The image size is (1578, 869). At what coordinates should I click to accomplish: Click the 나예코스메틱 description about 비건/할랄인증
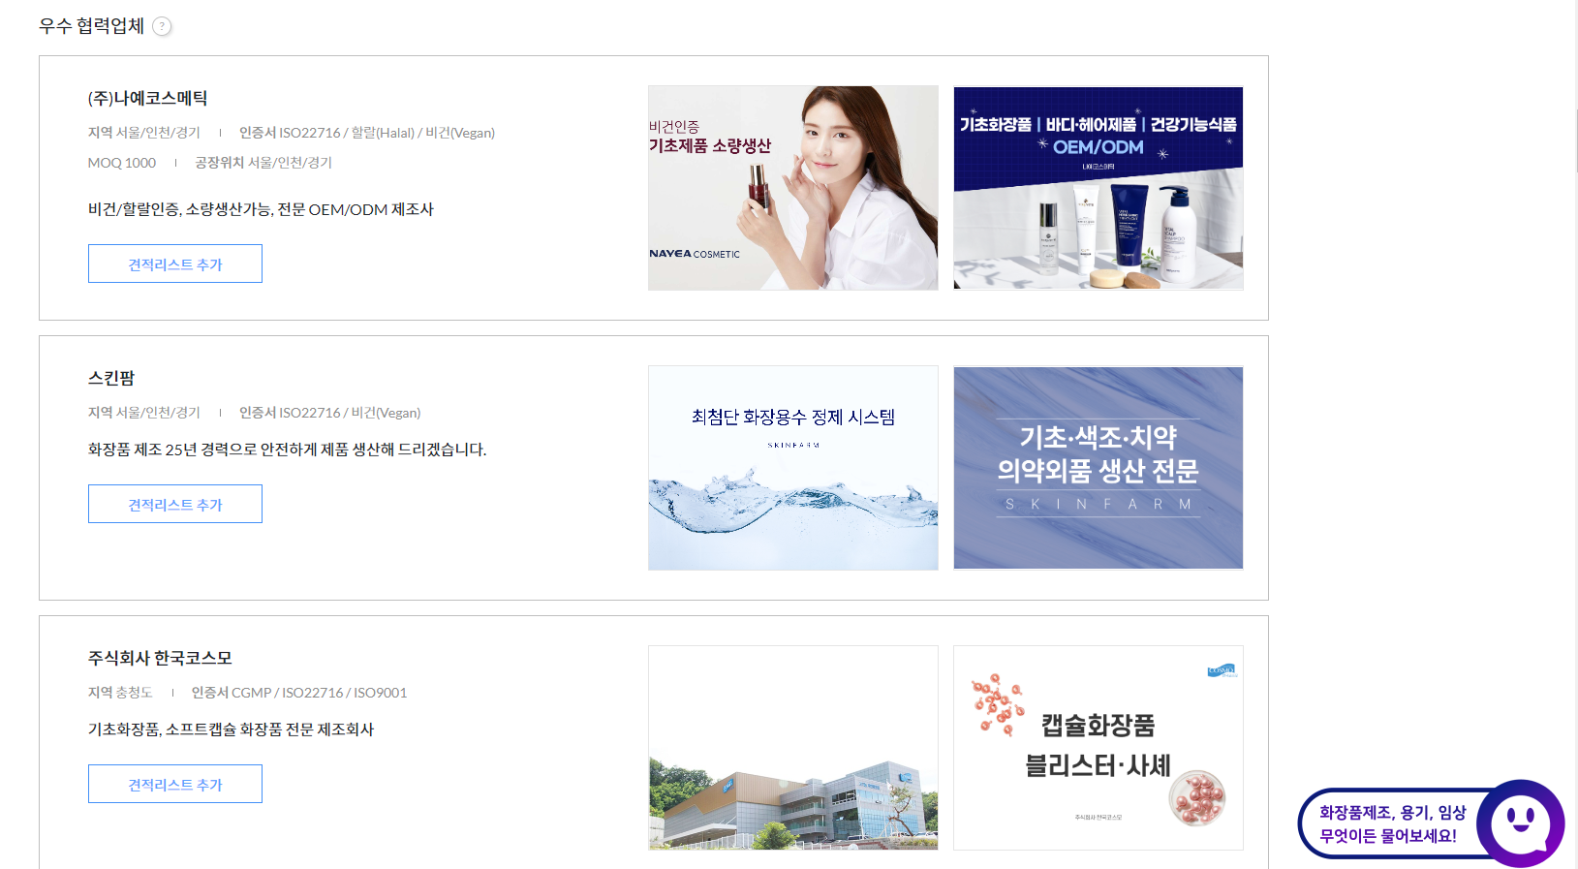coord(261,209)
